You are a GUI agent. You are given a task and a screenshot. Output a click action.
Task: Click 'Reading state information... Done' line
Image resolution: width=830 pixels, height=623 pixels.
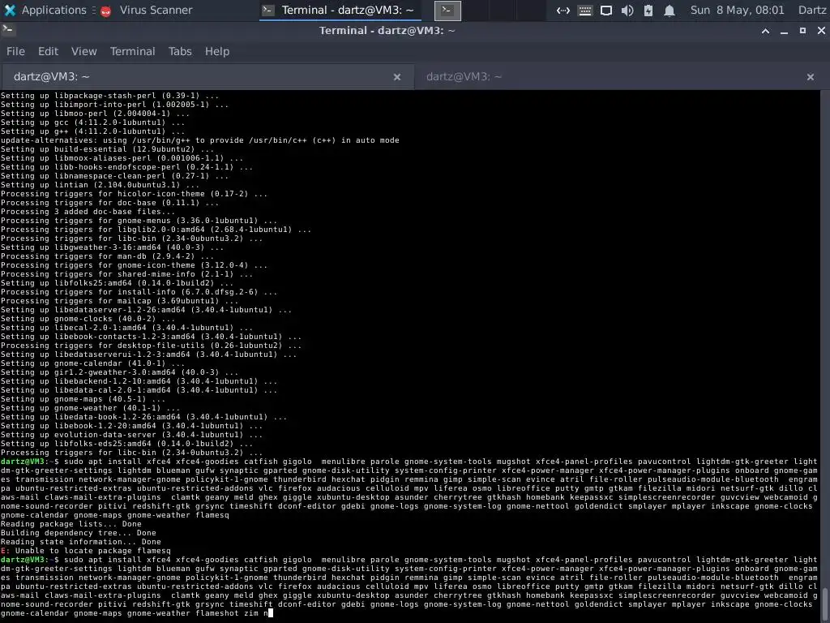(80, 541)
